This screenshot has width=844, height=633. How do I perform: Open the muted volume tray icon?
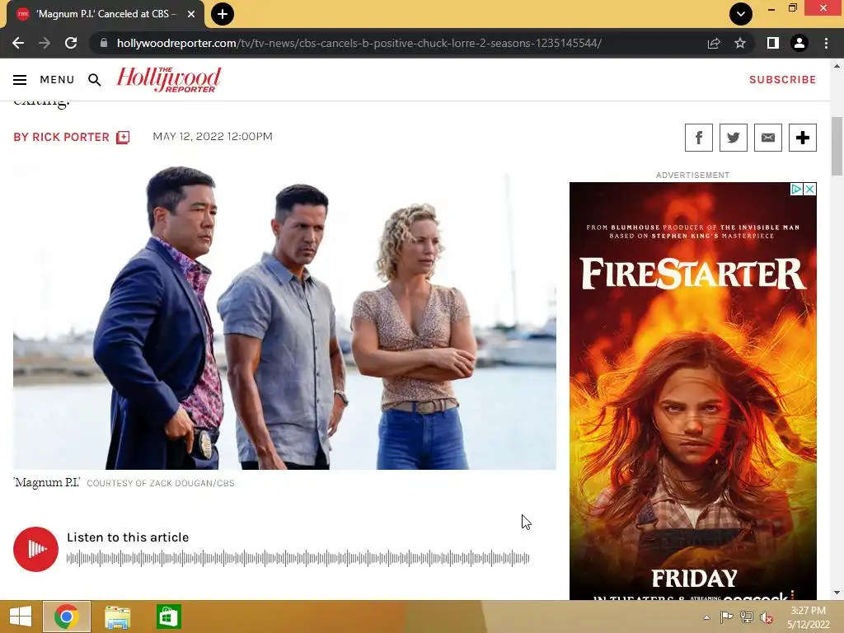767,617
